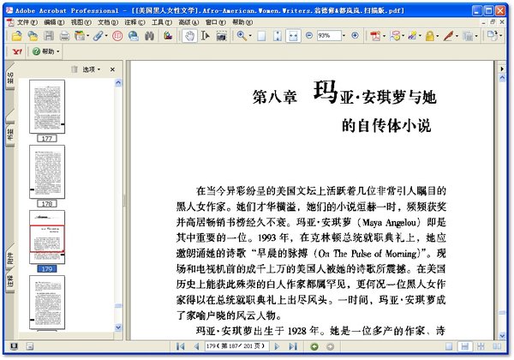This screenshot has height=360, width=514.
Task: Open the 高级 (Advanced) menu
Action: coord(188,22)
